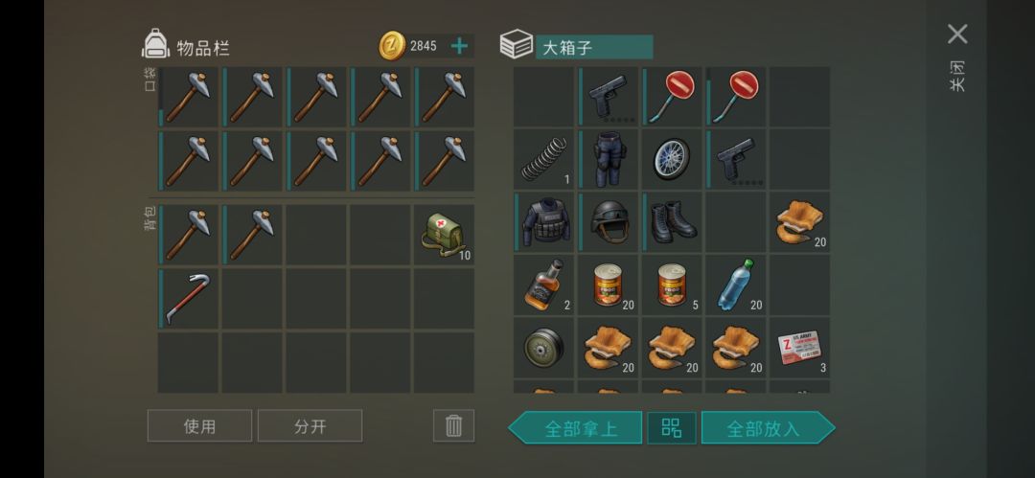Select the bicycle wheel item

[x=671, y=158]
